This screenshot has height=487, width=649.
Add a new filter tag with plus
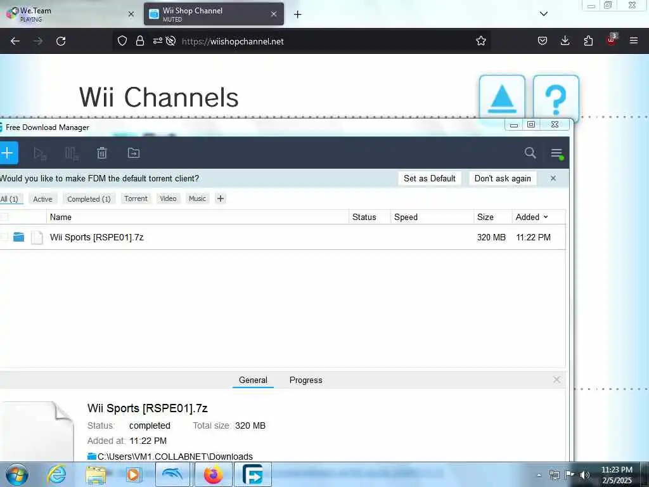tap(220, 198)
